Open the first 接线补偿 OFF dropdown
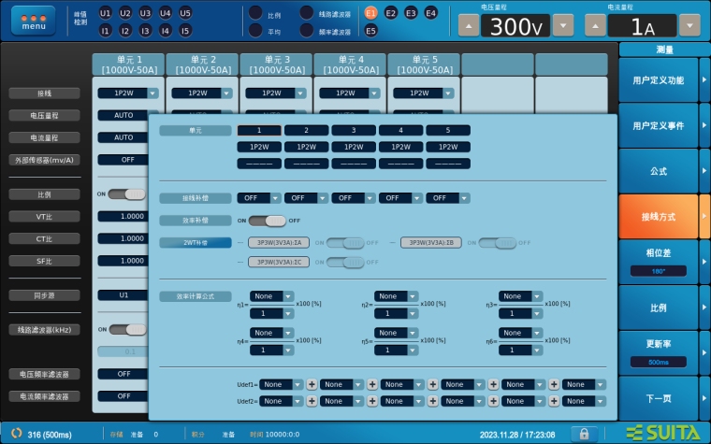The height and width of the screenshot is (444, 711). pos(259,198)
